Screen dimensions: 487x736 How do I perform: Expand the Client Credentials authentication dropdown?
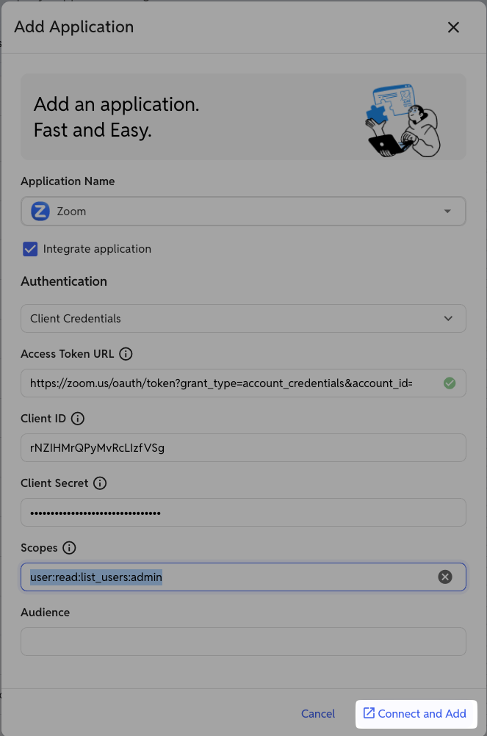244,319
